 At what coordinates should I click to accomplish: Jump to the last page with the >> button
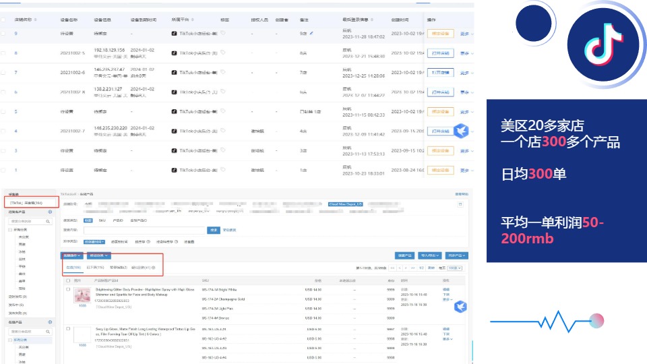[412, 268]
